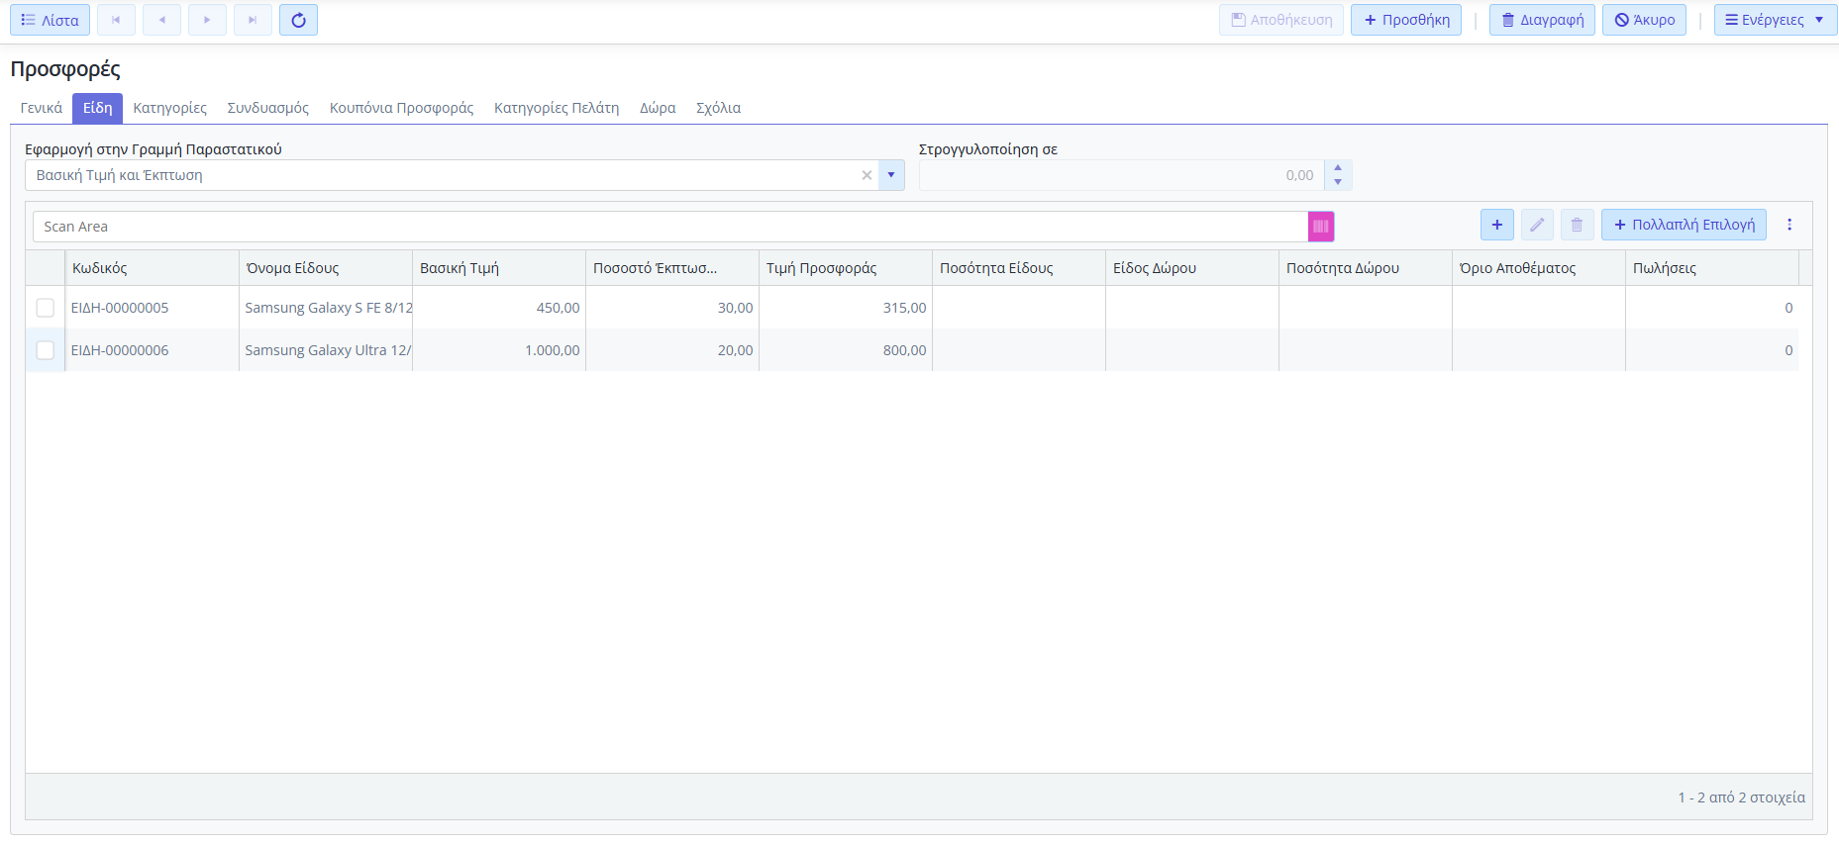Clear the Βασική Τιμή και Έκπτωση selection
1839x844 pixels.
pyautogui.click(x=867, y=175)
